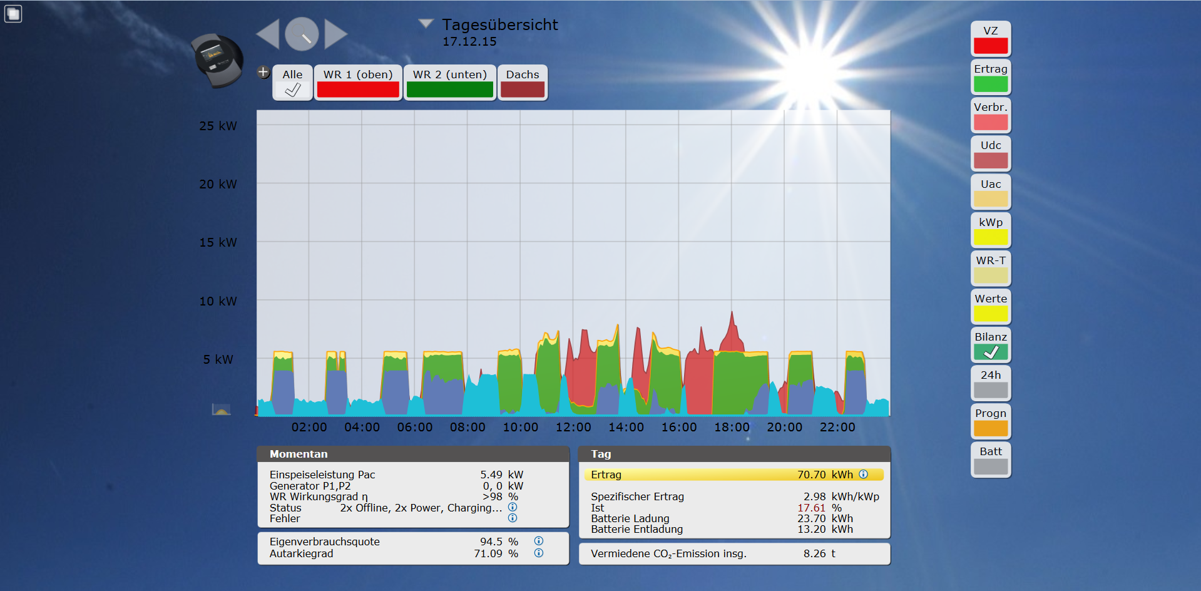Viewport: 1201px width, 591px height.
Task: Toggle the WR-T temperature curve
Action: pyautogui.click(x=991, y=269)
